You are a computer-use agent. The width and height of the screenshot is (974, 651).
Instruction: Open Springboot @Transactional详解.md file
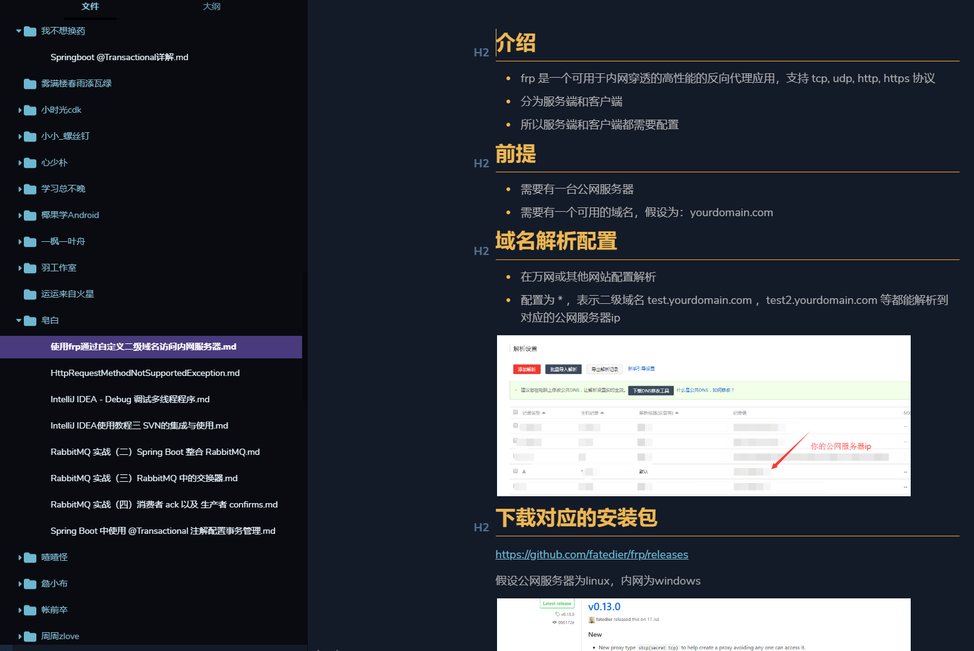tap(119, 57)
